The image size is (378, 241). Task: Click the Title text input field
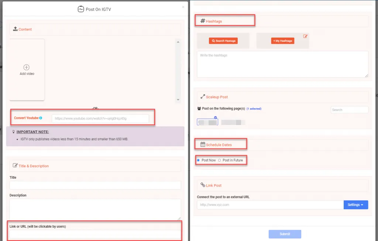point(95,185)
